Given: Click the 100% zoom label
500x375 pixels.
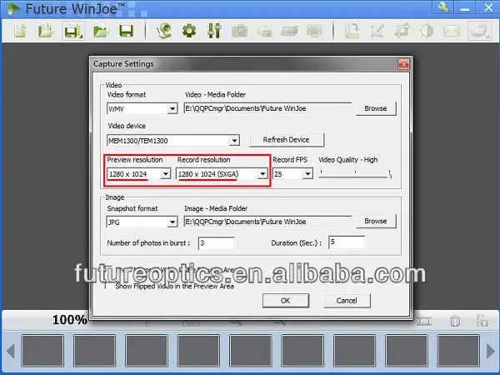Looking at the screenshot, I should point(69,320).
